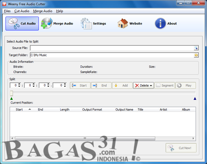
Task: Click the Source File input field
Action: (112, 48)
